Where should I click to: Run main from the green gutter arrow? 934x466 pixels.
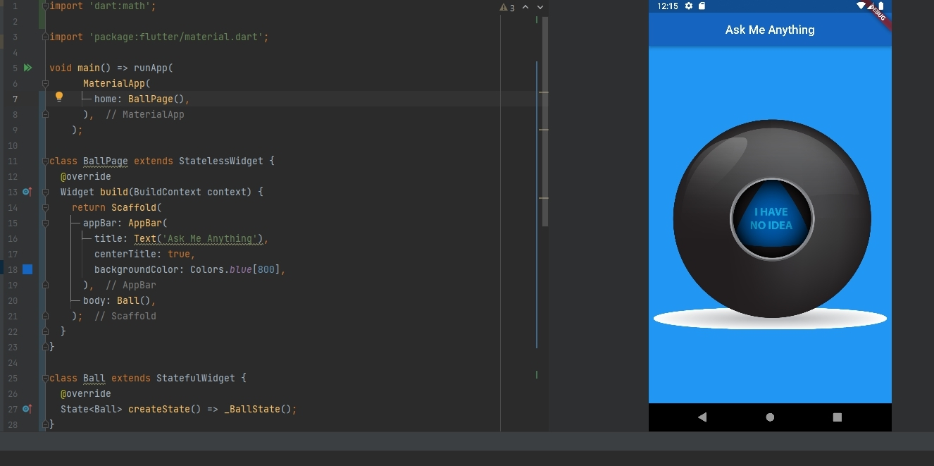pyautogui.click(x=27, y=68)
